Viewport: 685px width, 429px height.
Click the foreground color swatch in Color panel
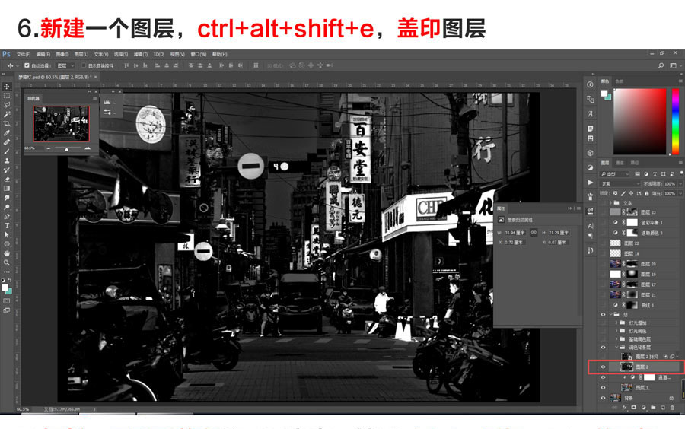[x=604, y=93]
